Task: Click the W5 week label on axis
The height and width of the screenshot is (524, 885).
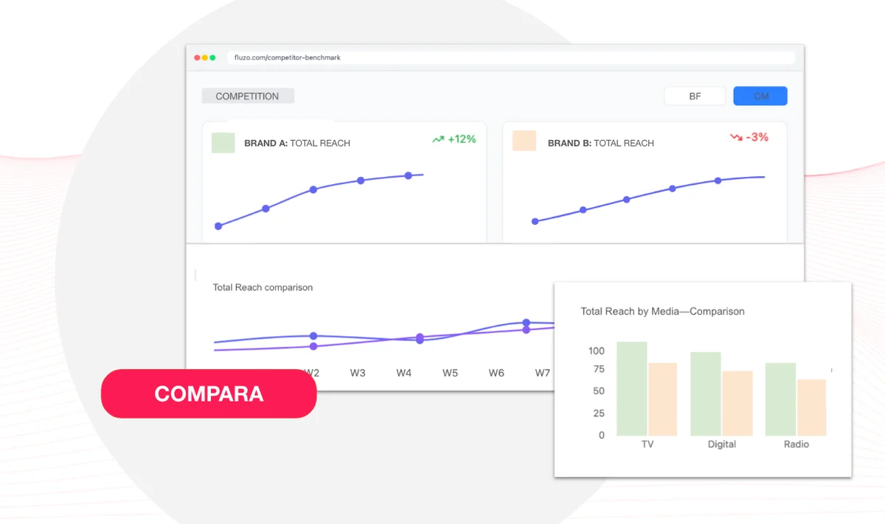Action: point(450,373)
